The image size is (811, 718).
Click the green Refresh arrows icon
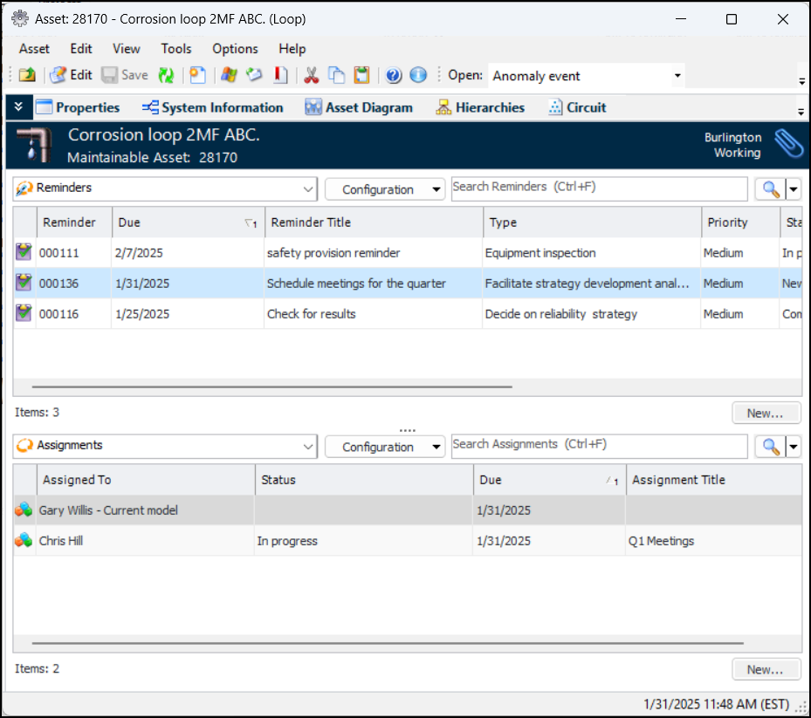[166, 75]
